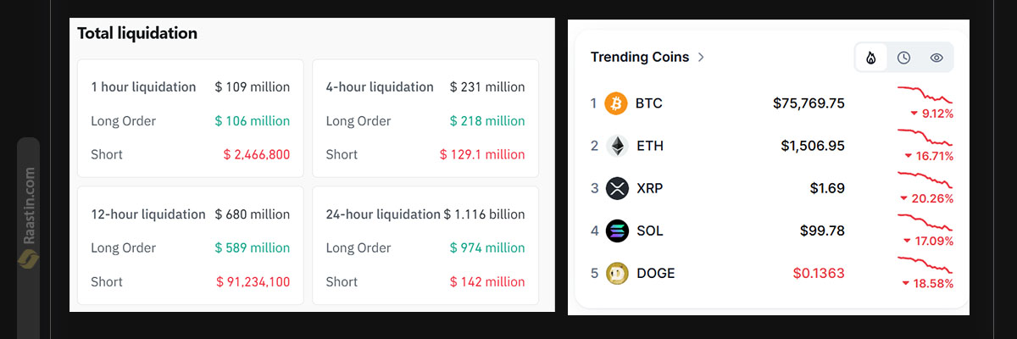Click the Ethereum coin icon
The image size is (1017, 339).
point(616,146)
